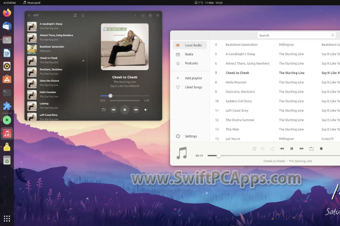Launch Rhythmbox from the dock

pos(7,66)
